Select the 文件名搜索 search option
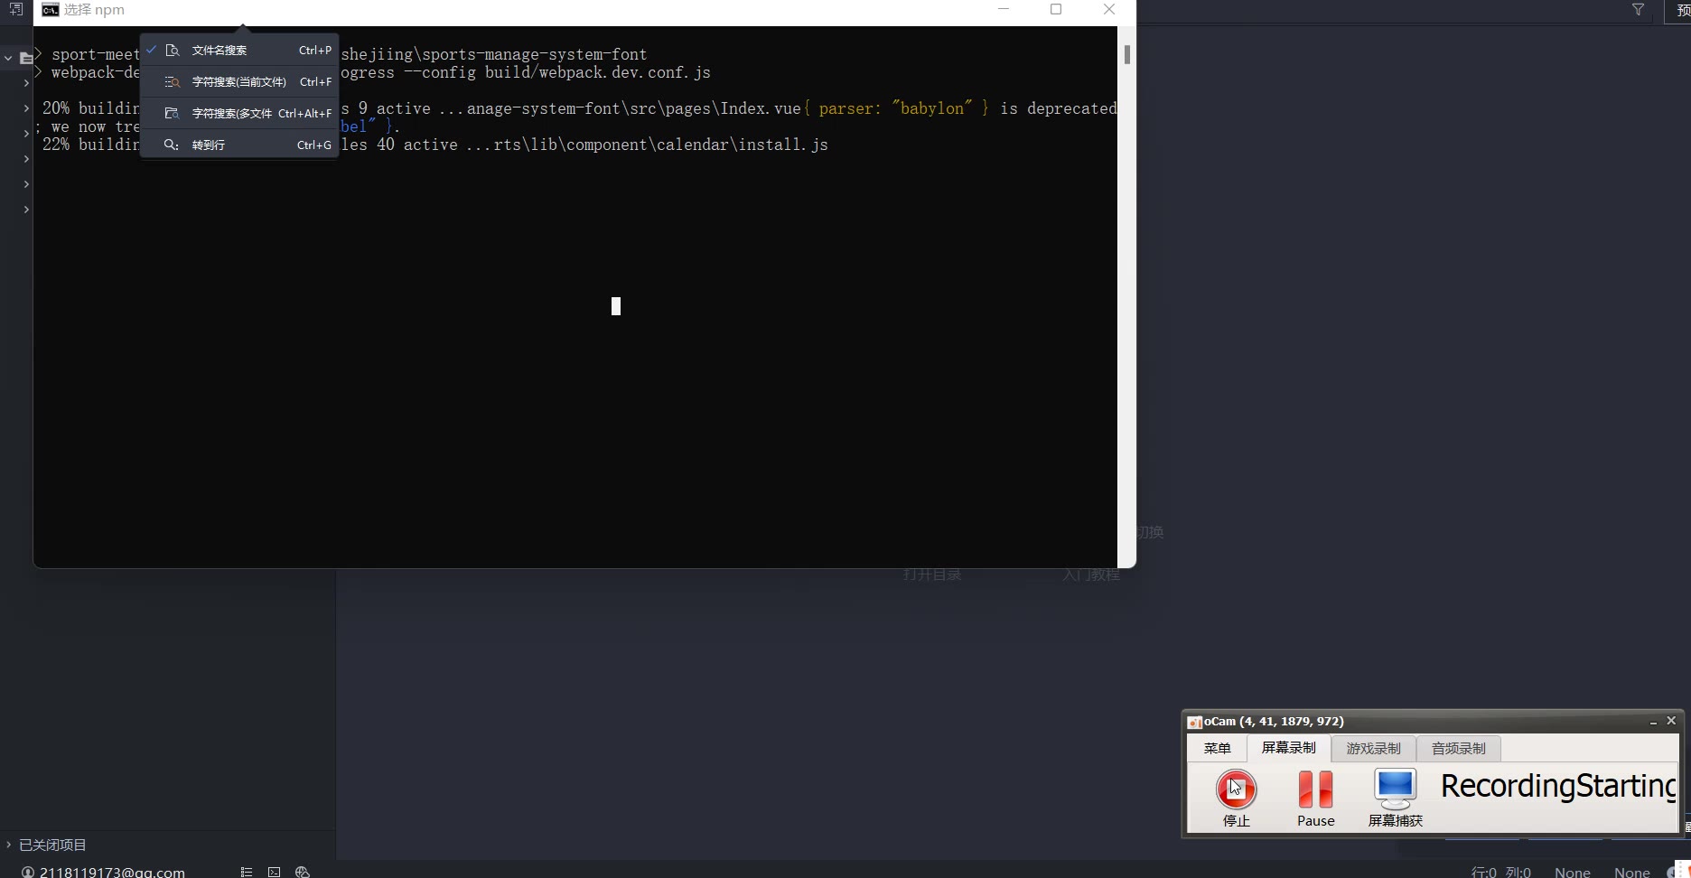 [x=239, y=51]
